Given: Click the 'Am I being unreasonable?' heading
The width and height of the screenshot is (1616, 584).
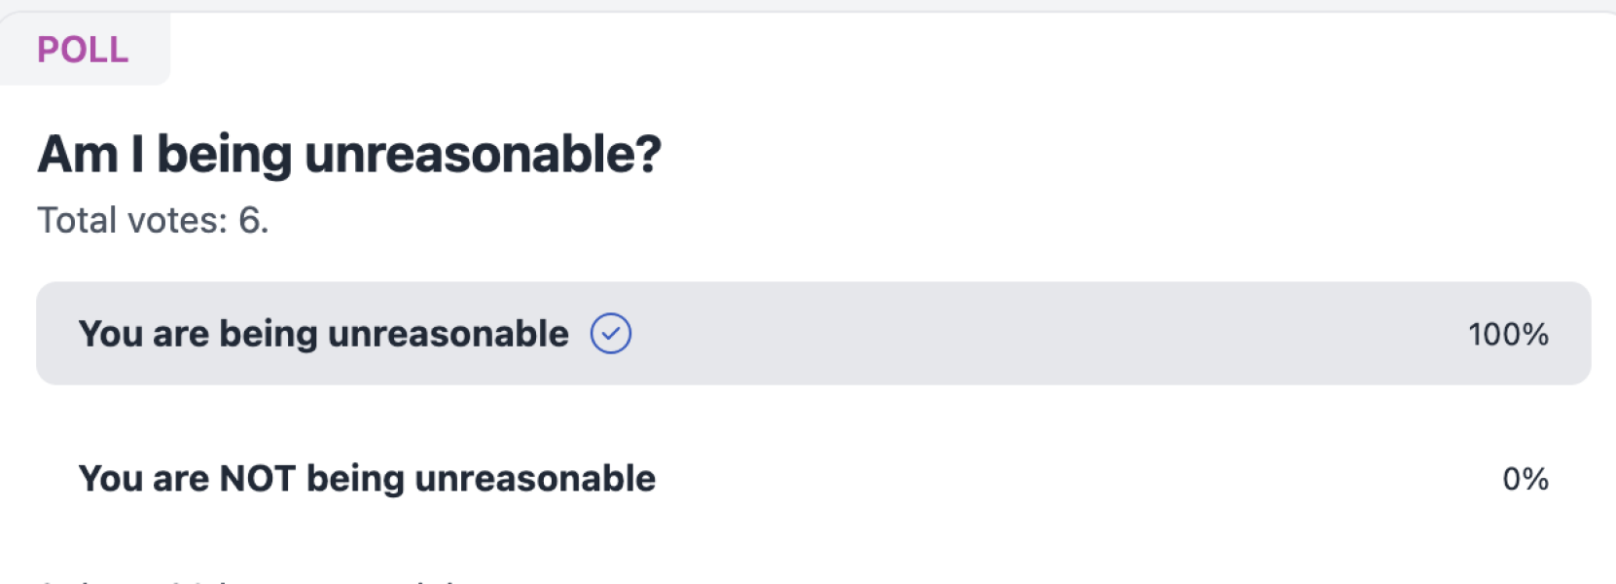Looking at the screenshot, I should (349, 155).
